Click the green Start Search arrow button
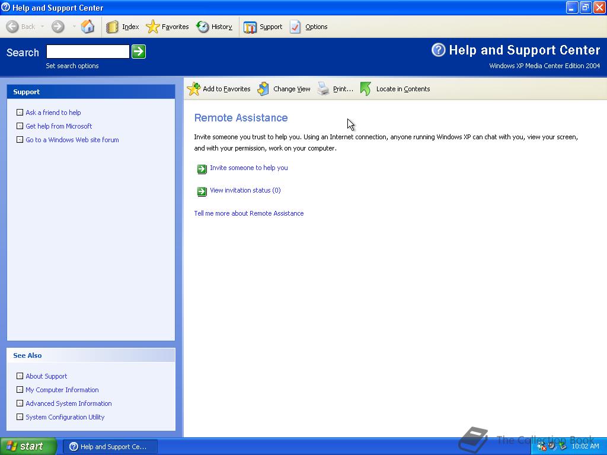The height and width of the screenshot is (455, 607). (139, 52)
